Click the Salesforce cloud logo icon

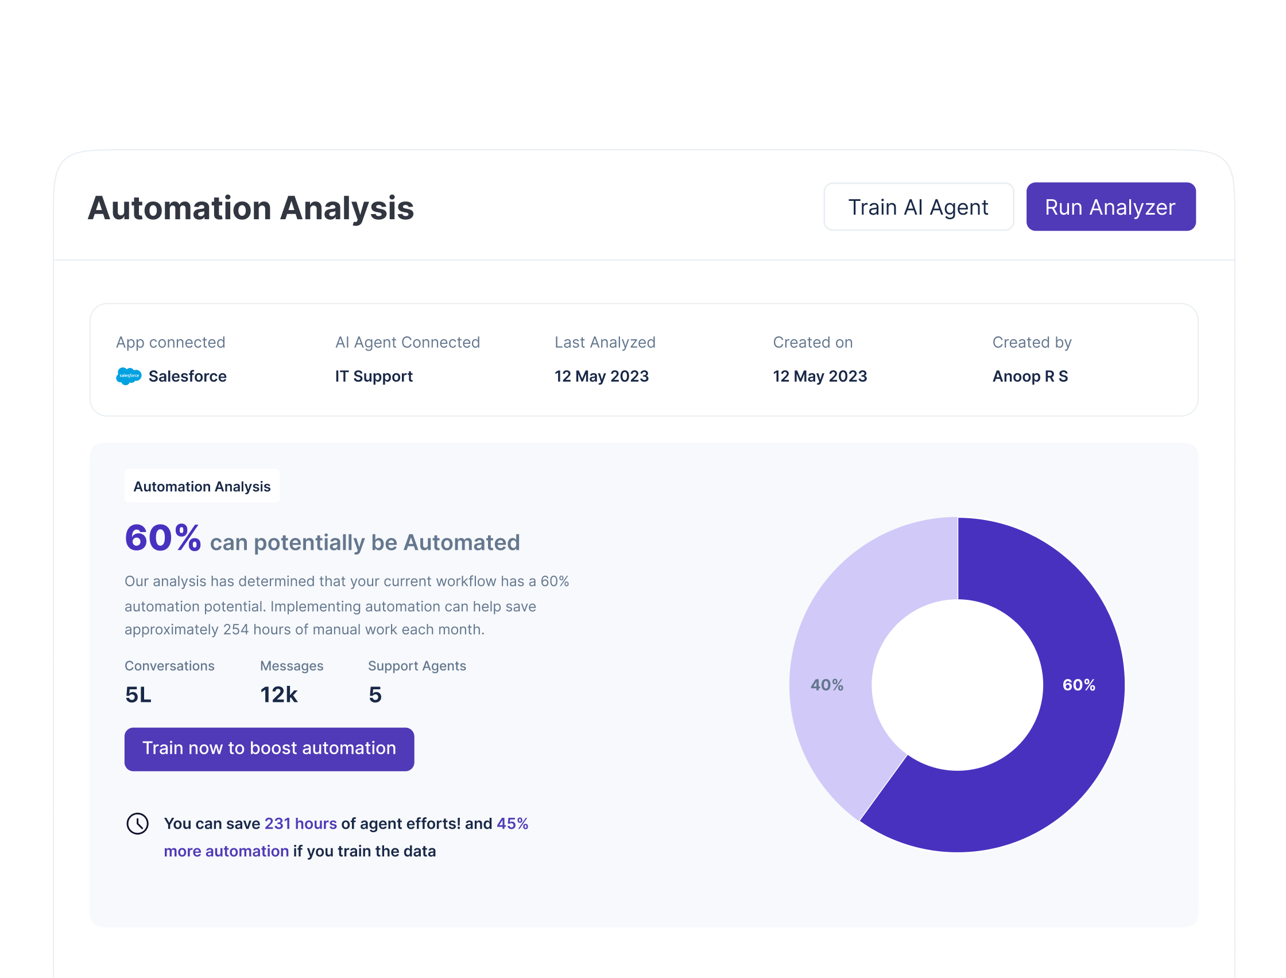(129, 376)
